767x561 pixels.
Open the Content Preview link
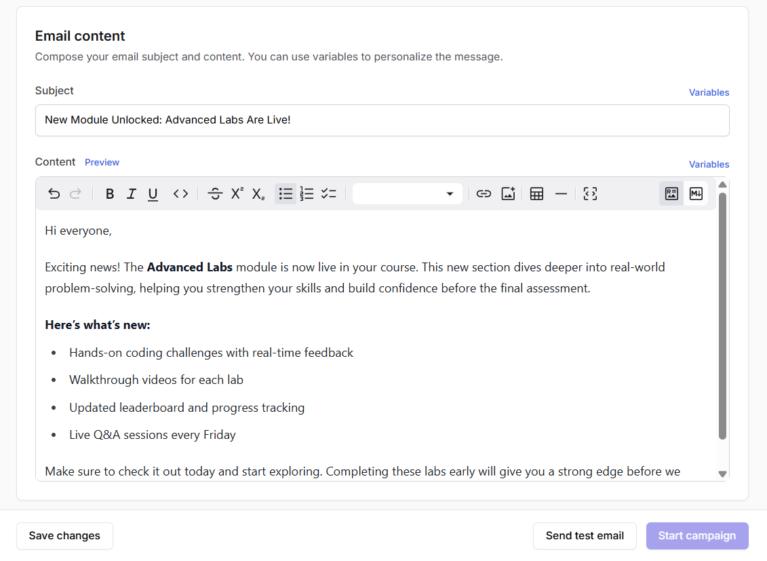(102, 162)
